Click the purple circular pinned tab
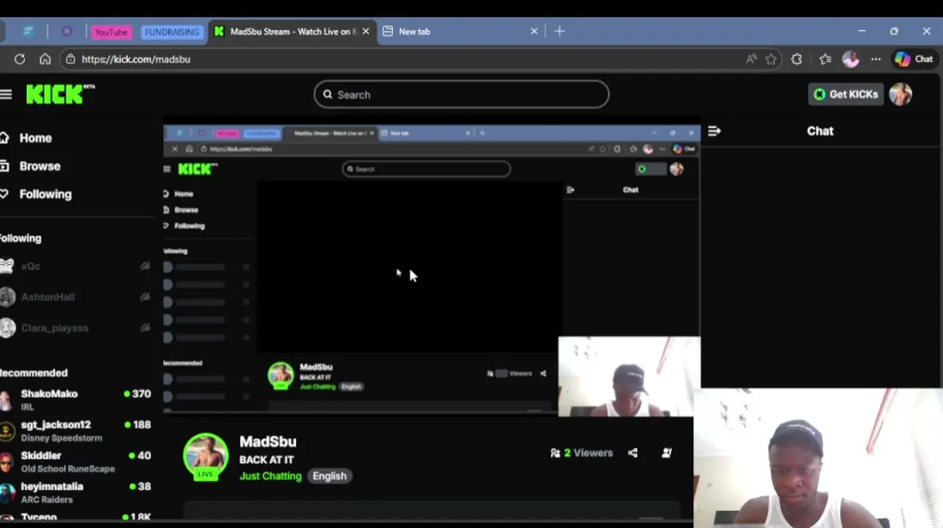Screen dimensions: 943x528 (x=67, y=32)
